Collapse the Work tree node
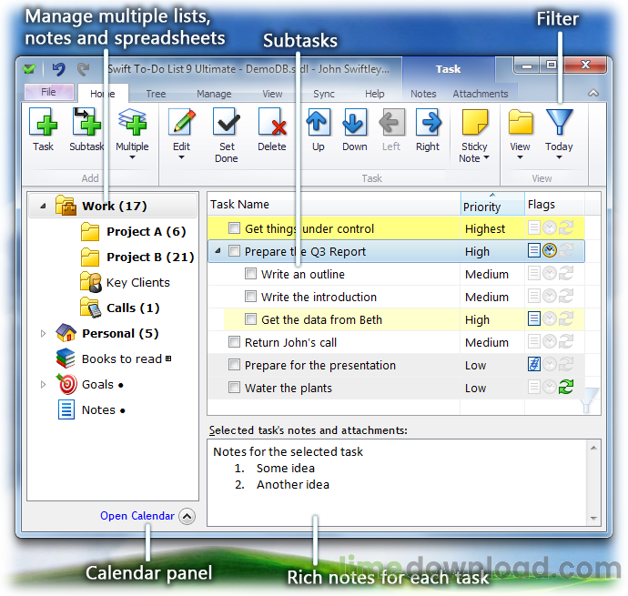 click(x=43, y=207)
